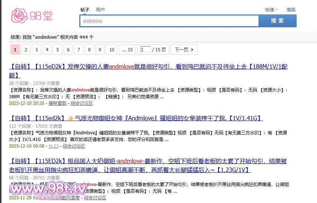The height and width of the screenshot is (203, 317).
Task: Open the 高级 advanced search link
Action: 291,10
